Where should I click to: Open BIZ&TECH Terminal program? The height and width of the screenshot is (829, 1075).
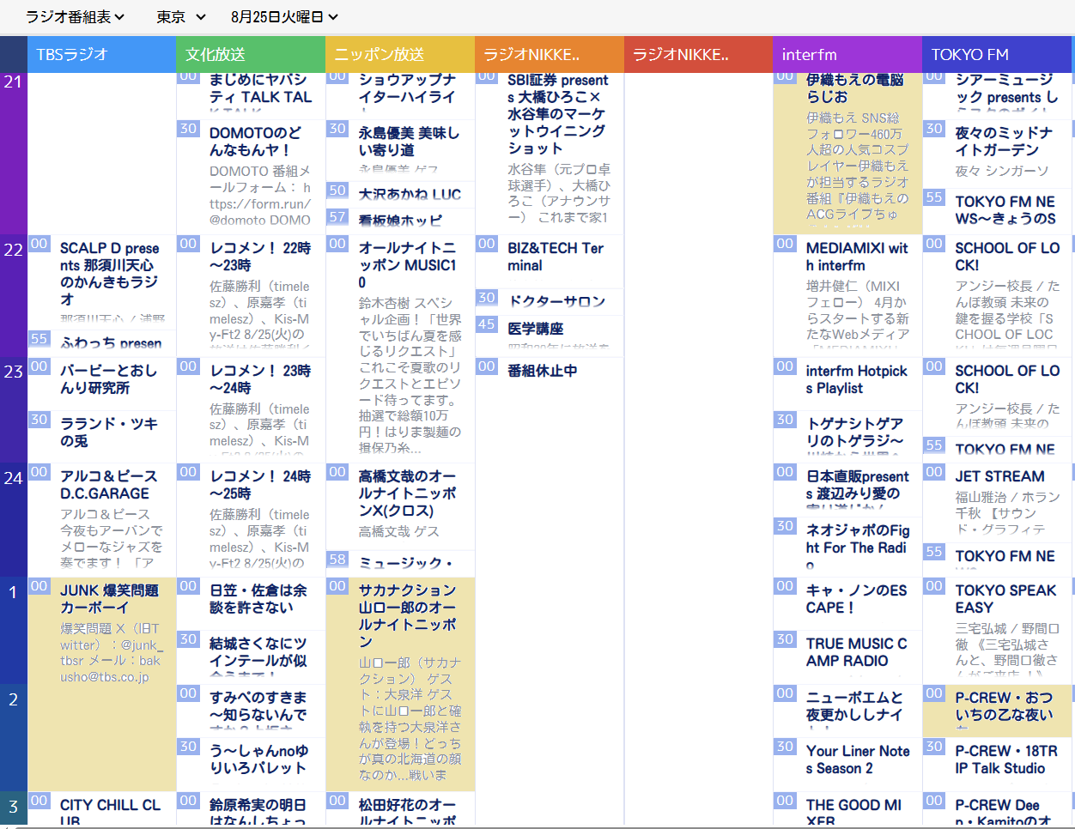(x=550, y=261)
